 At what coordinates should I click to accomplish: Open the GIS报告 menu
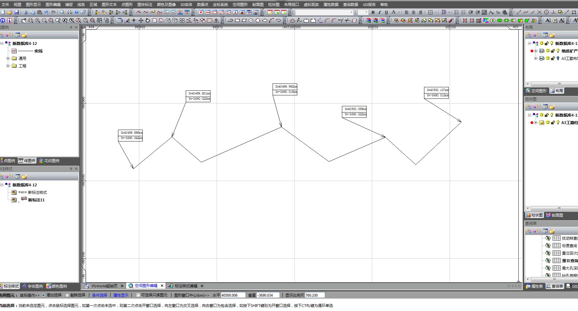(369, 5)
